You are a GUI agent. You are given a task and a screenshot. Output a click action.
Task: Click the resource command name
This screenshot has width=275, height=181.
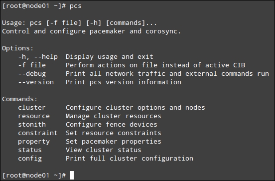[34, 116]
